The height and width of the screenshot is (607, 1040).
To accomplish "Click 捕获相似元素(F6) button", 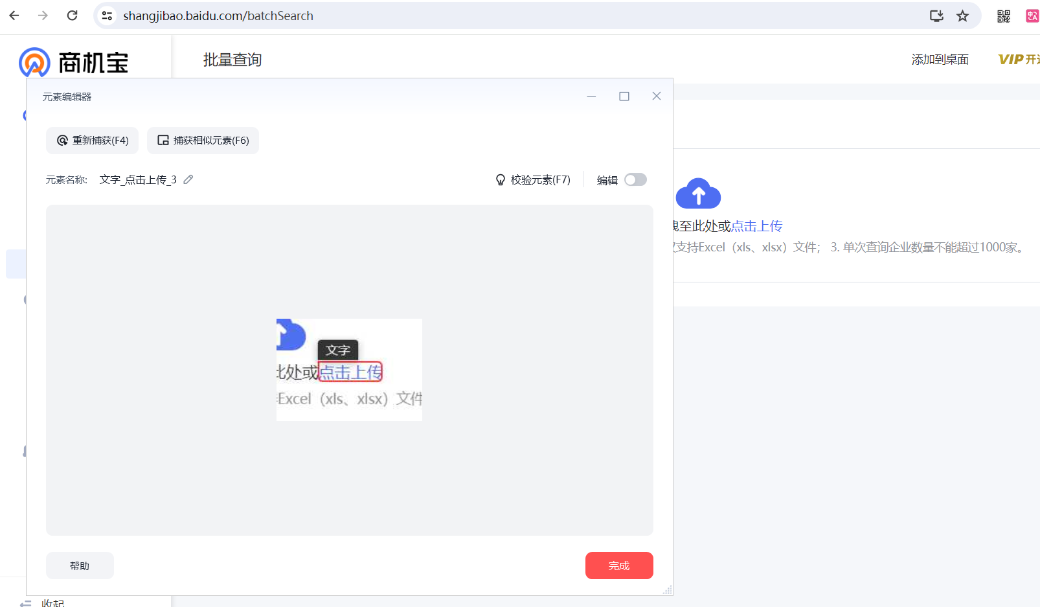I will click(203, 141).
